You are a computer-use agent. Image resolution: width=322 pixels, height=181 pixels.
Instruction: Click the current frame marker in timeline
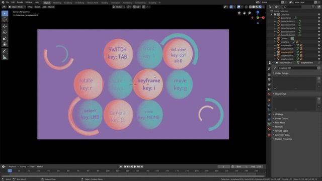(10, 171)
